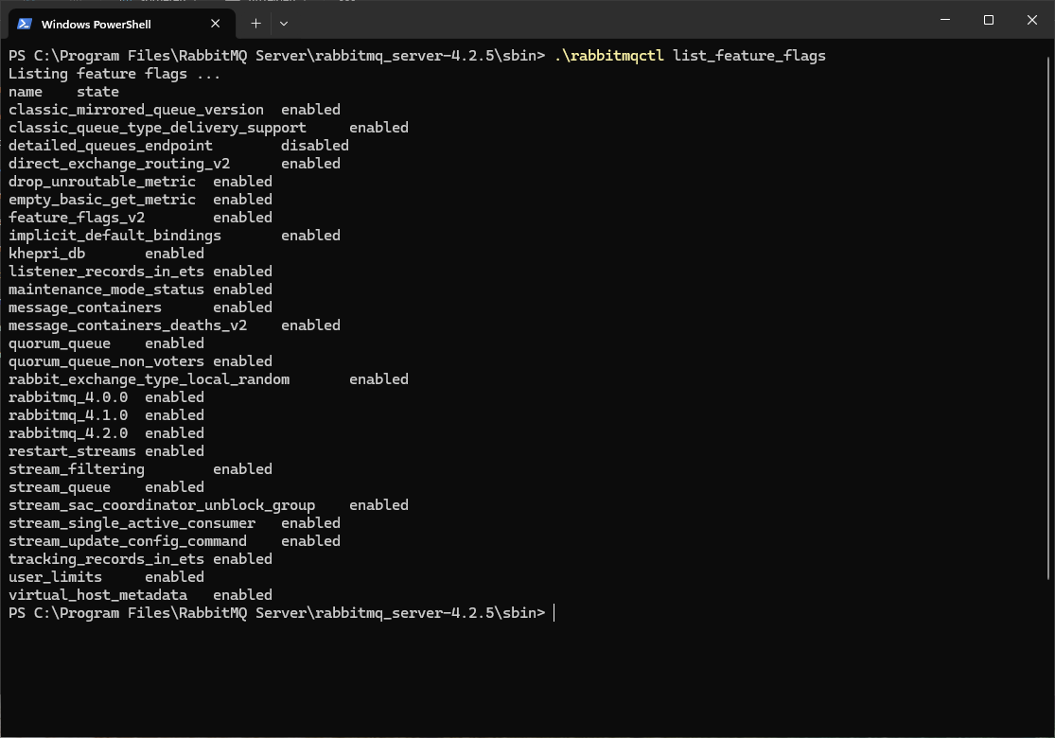Click maintenance_mode_status row

pos(141,290)
